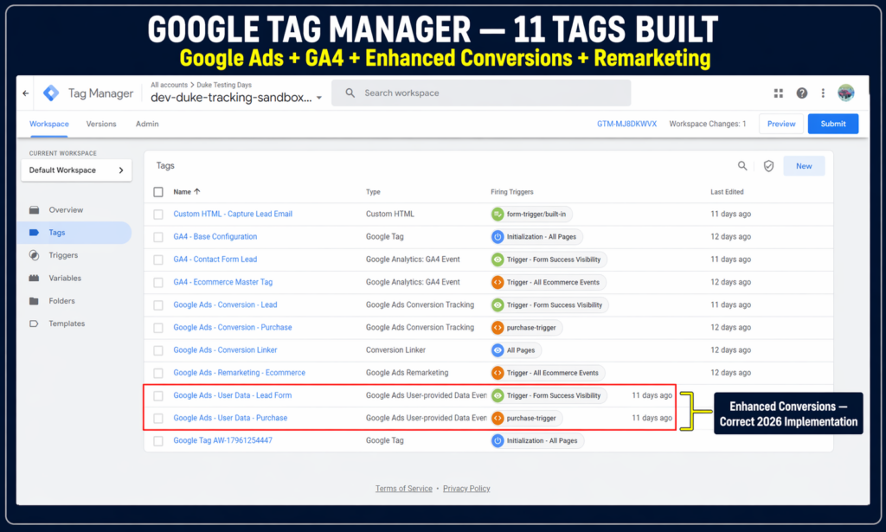Image resolution: width=886 pixels, height=532 pixels.
Task: Click the user account avatar
Action: pyautogui.click(x=846, y=93)
